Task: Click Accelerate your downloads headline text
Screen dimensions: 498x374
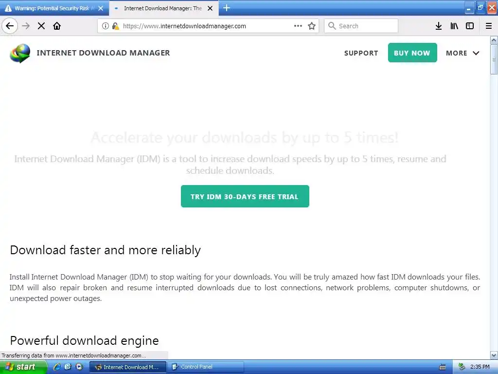Action: click(x=244, y=138)
